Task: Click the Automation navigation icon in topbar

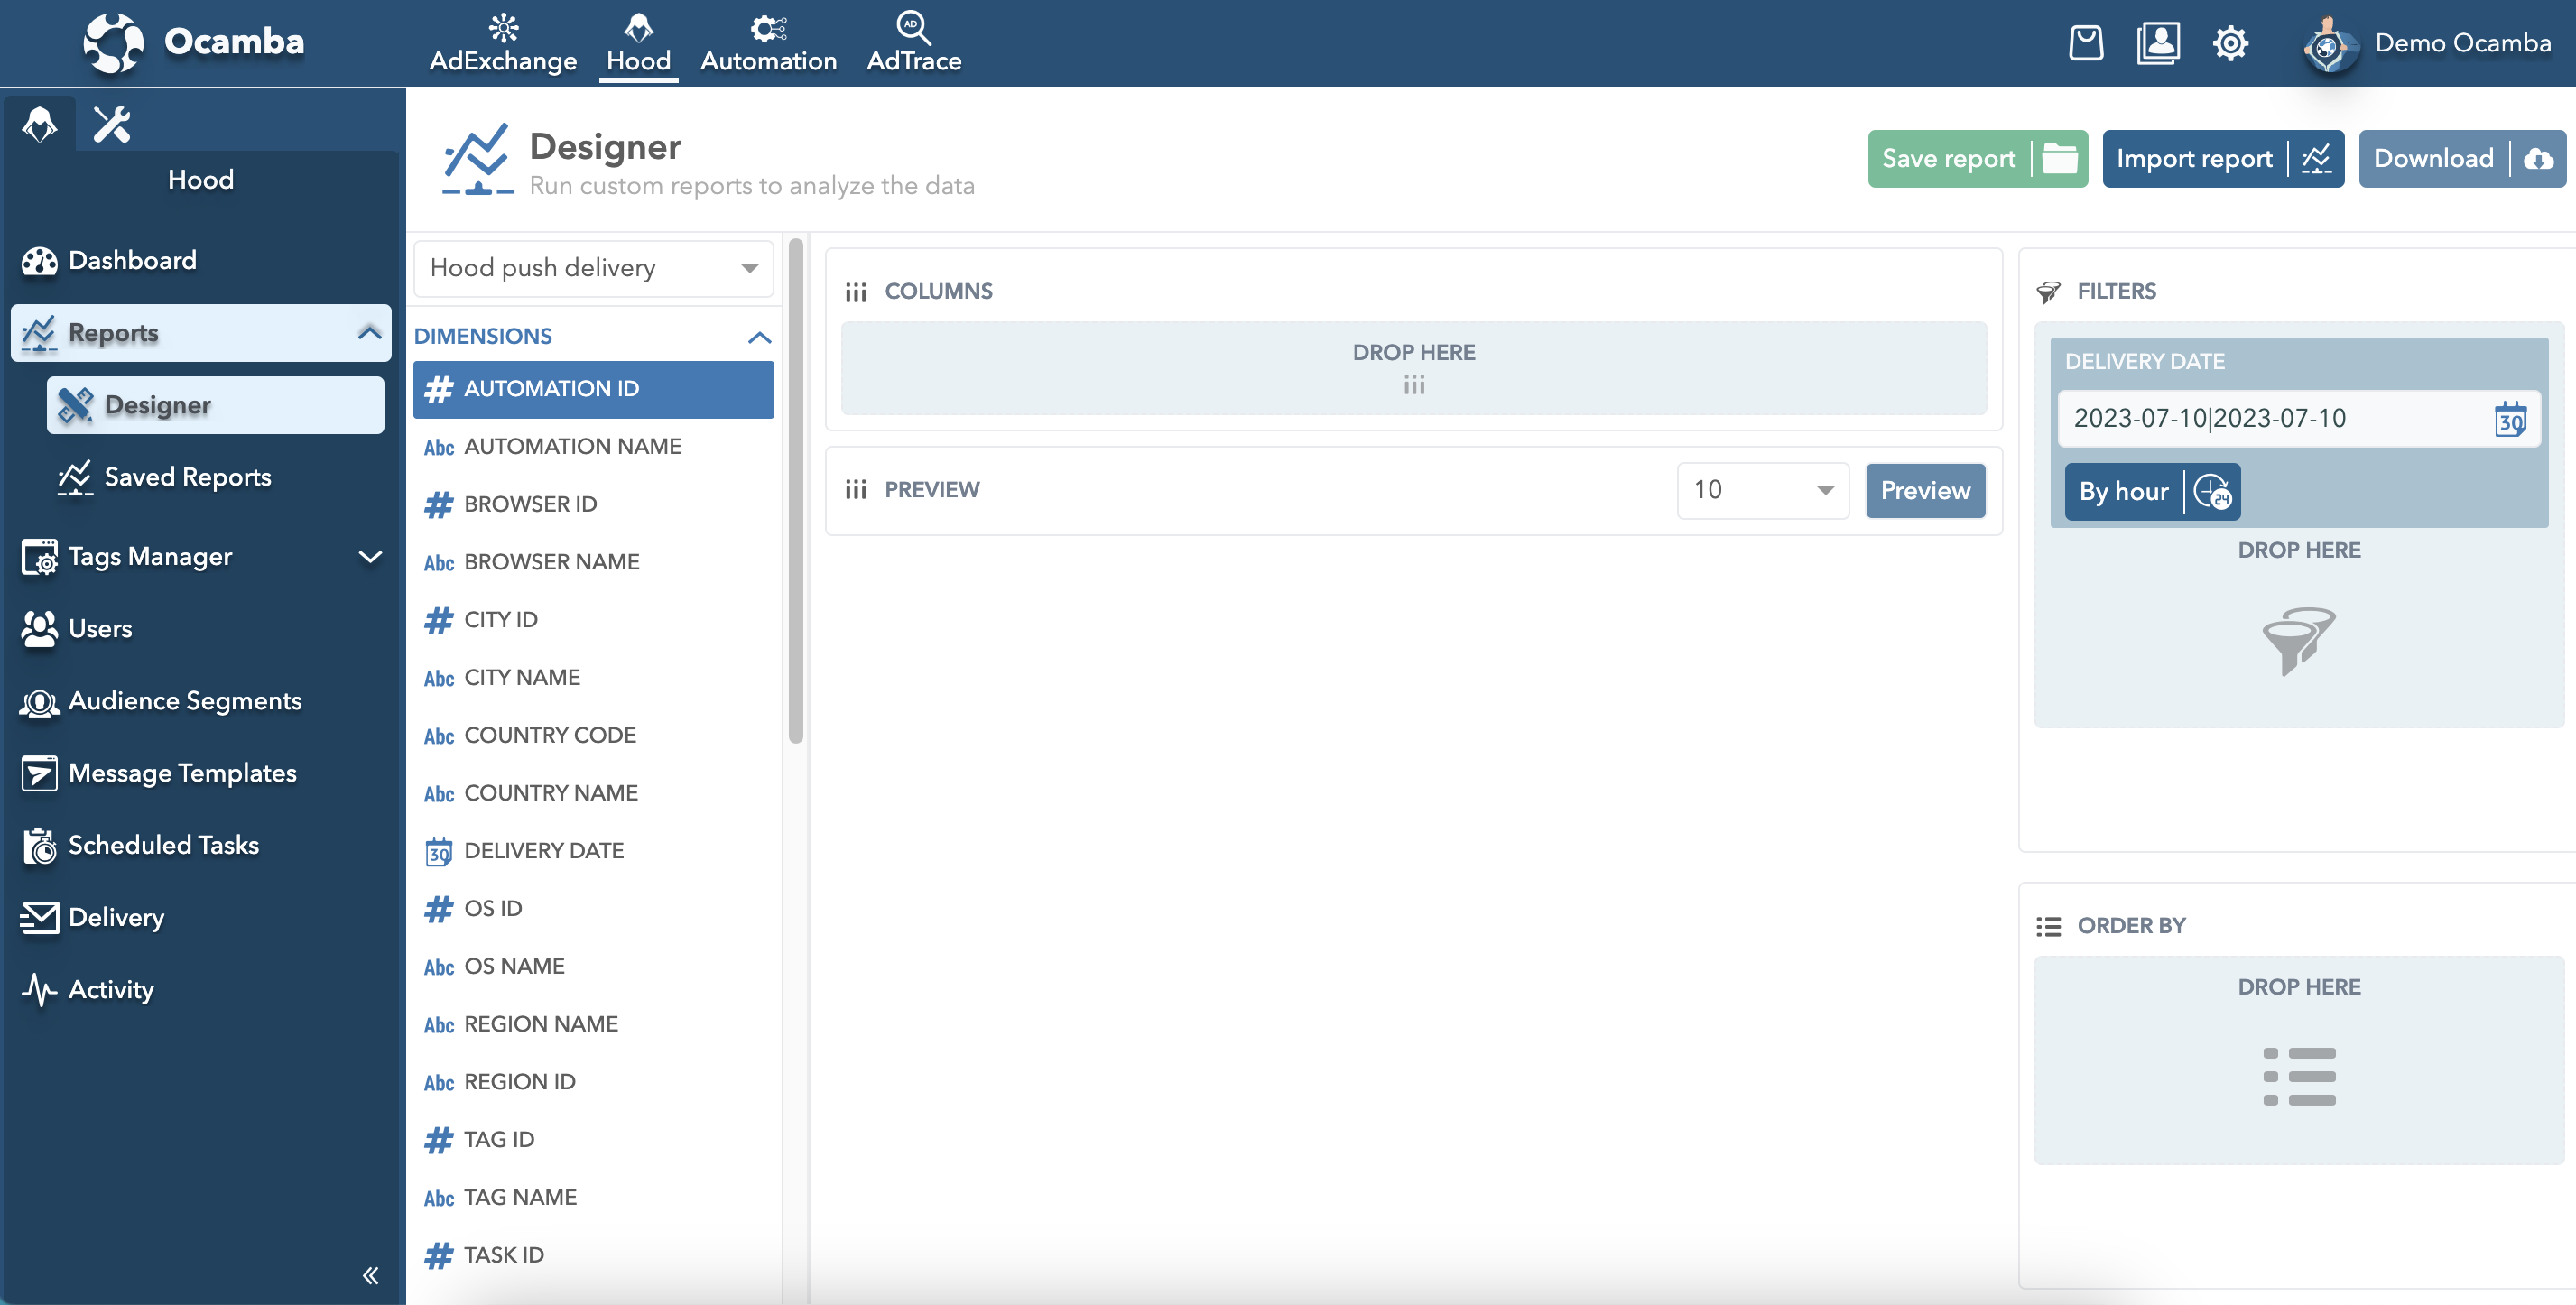Action: coord(767,27)
